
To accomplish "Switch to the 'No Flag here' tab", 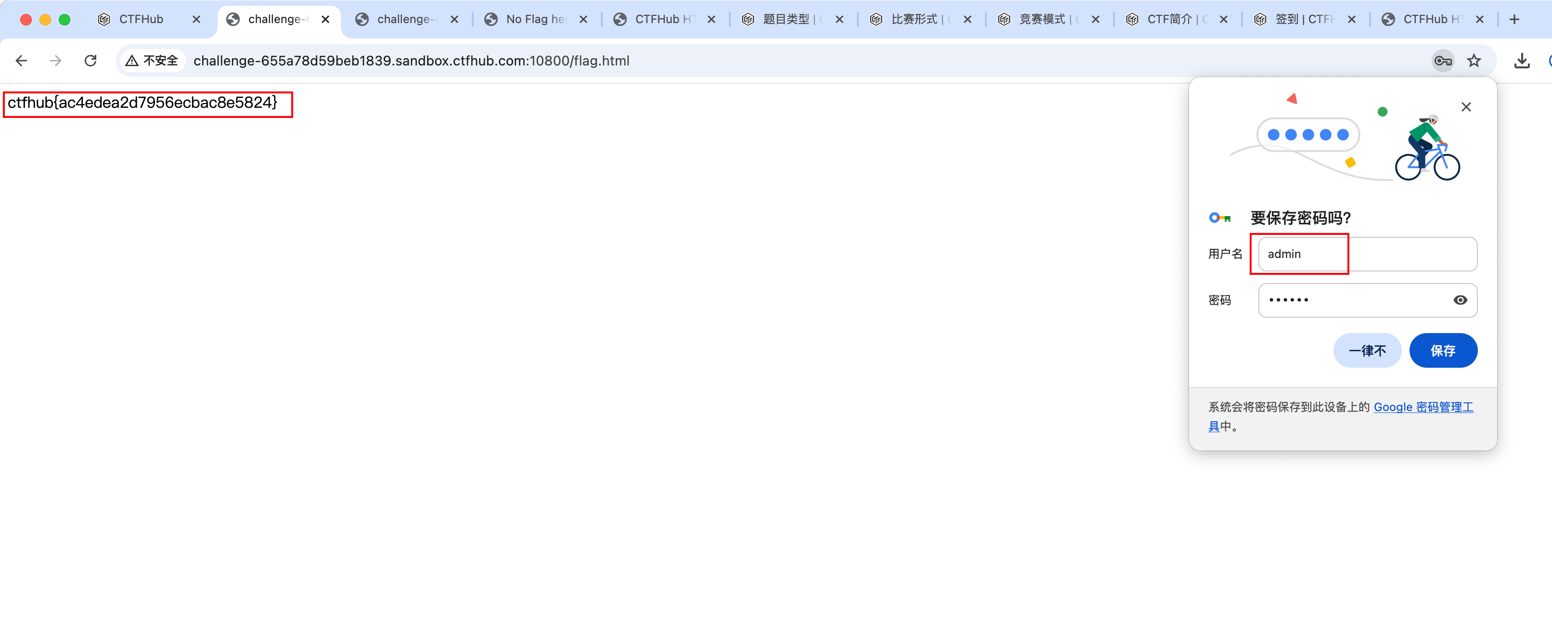I will coord(534,19).
